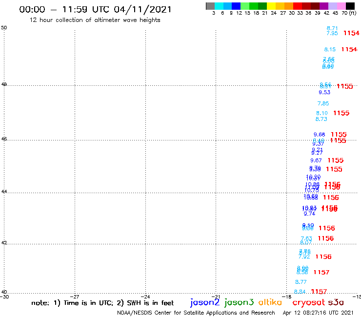Screen dimensions: 361x317
Task: Click the note "Time is in UTC; SWH is in feet"
Action: [x=102, y=303]
